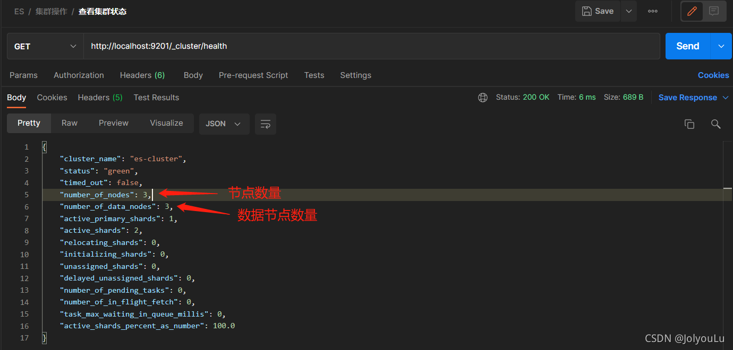The image size is (733, 350).
Task: Open the GET method dropdown
Action: pyautogui.click(x=45, y=47)
